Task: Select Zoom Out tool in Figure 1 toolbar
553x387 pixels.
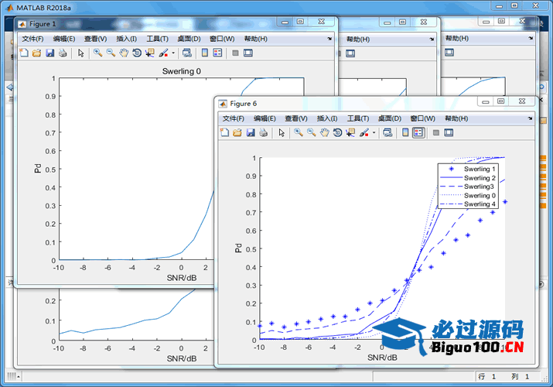Action: pos(111,53)
